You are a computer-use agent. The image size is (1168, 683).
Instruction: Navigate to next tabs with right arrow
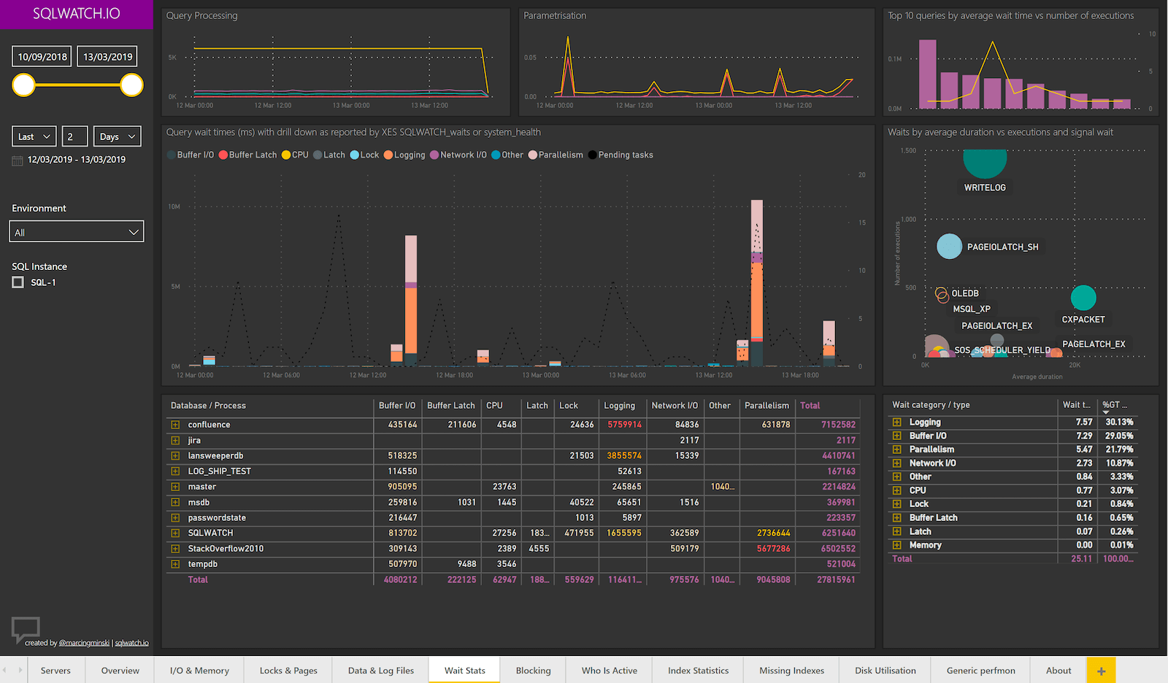coord(20,670)
